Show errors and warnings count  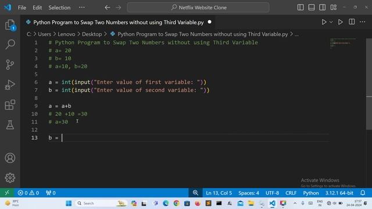point(28,193)
